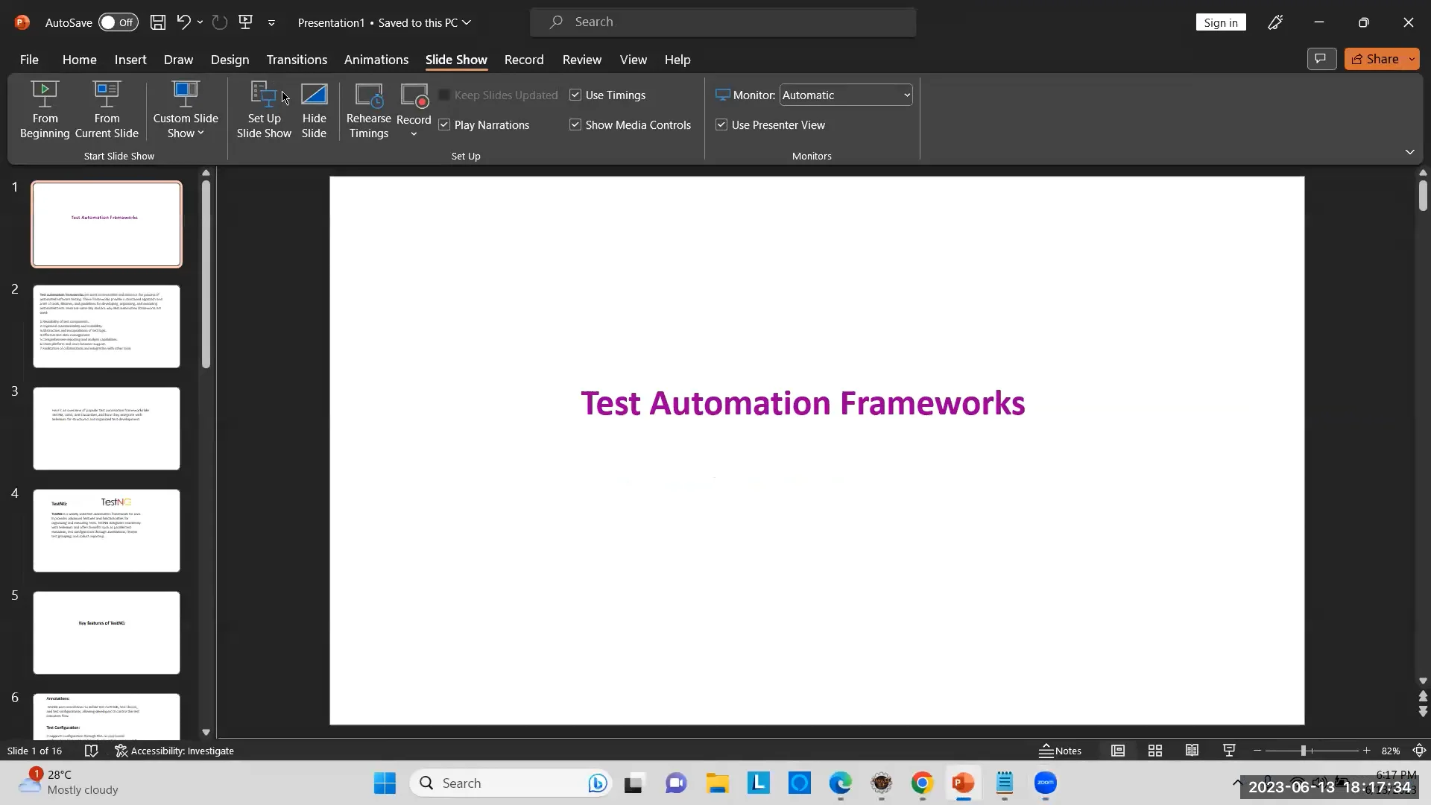The image size is (1431, 805).
Task: Open the Transitions tab
Action: [297, 60]
